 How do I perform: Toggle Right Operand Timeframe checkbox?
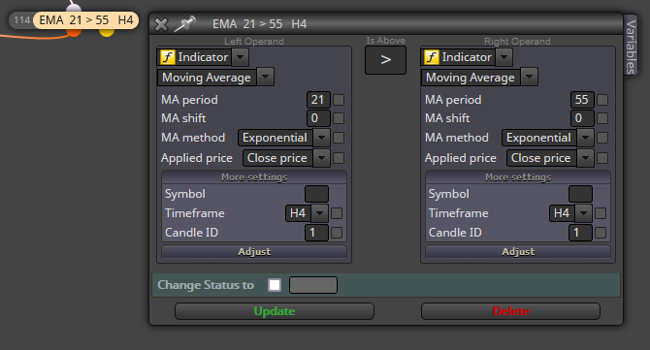click(x=601, y=213)
